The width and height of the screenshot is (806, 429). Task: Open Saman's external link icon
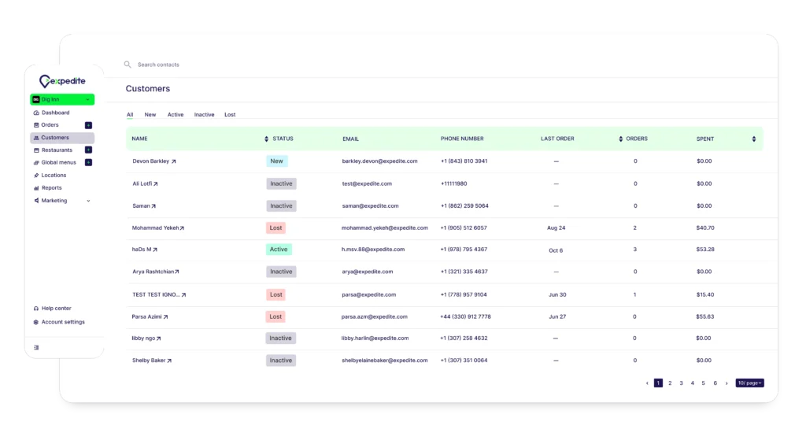(x=153, y=206)
